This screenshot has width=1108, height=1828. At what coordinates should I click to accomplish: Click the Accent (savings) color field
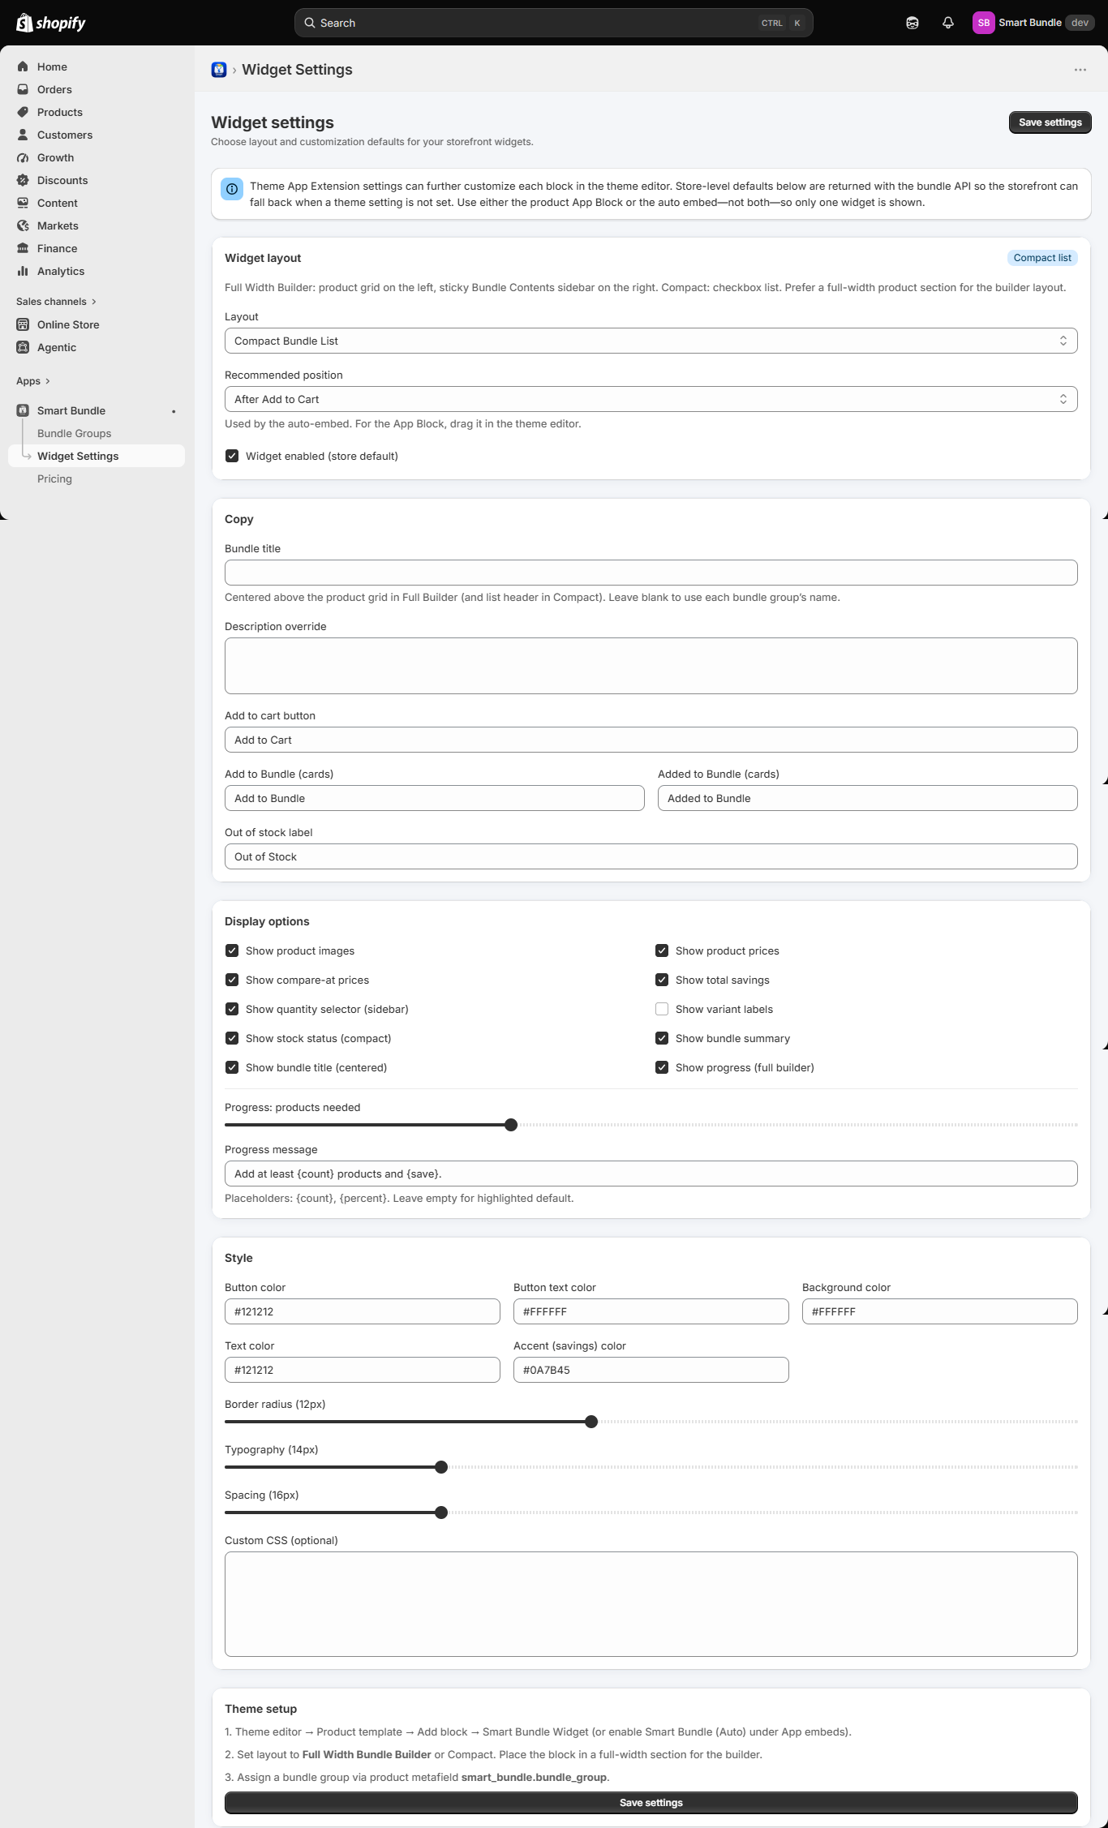click(x=651, y=1370)
